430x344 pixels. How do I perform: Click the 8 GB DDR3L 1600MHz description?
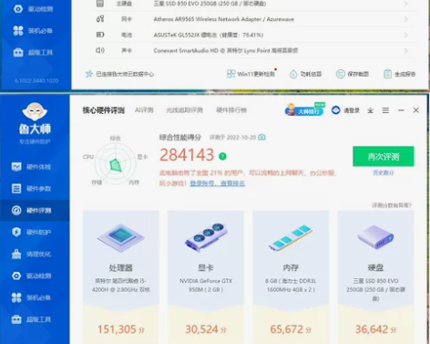(x=291, y=286)
